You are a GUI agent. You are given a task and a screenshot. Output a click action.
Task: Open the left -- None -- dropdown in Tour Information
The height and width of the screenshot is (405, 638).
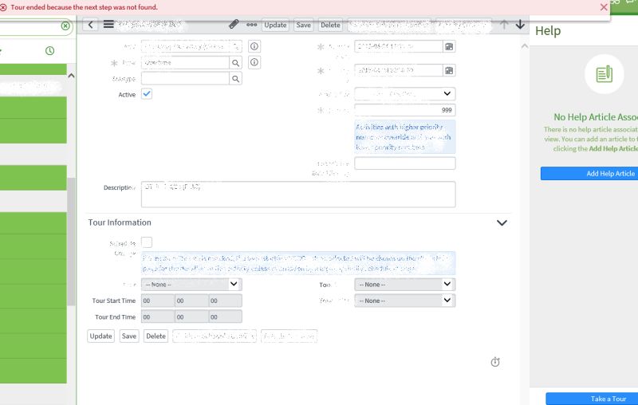[191, 285]
